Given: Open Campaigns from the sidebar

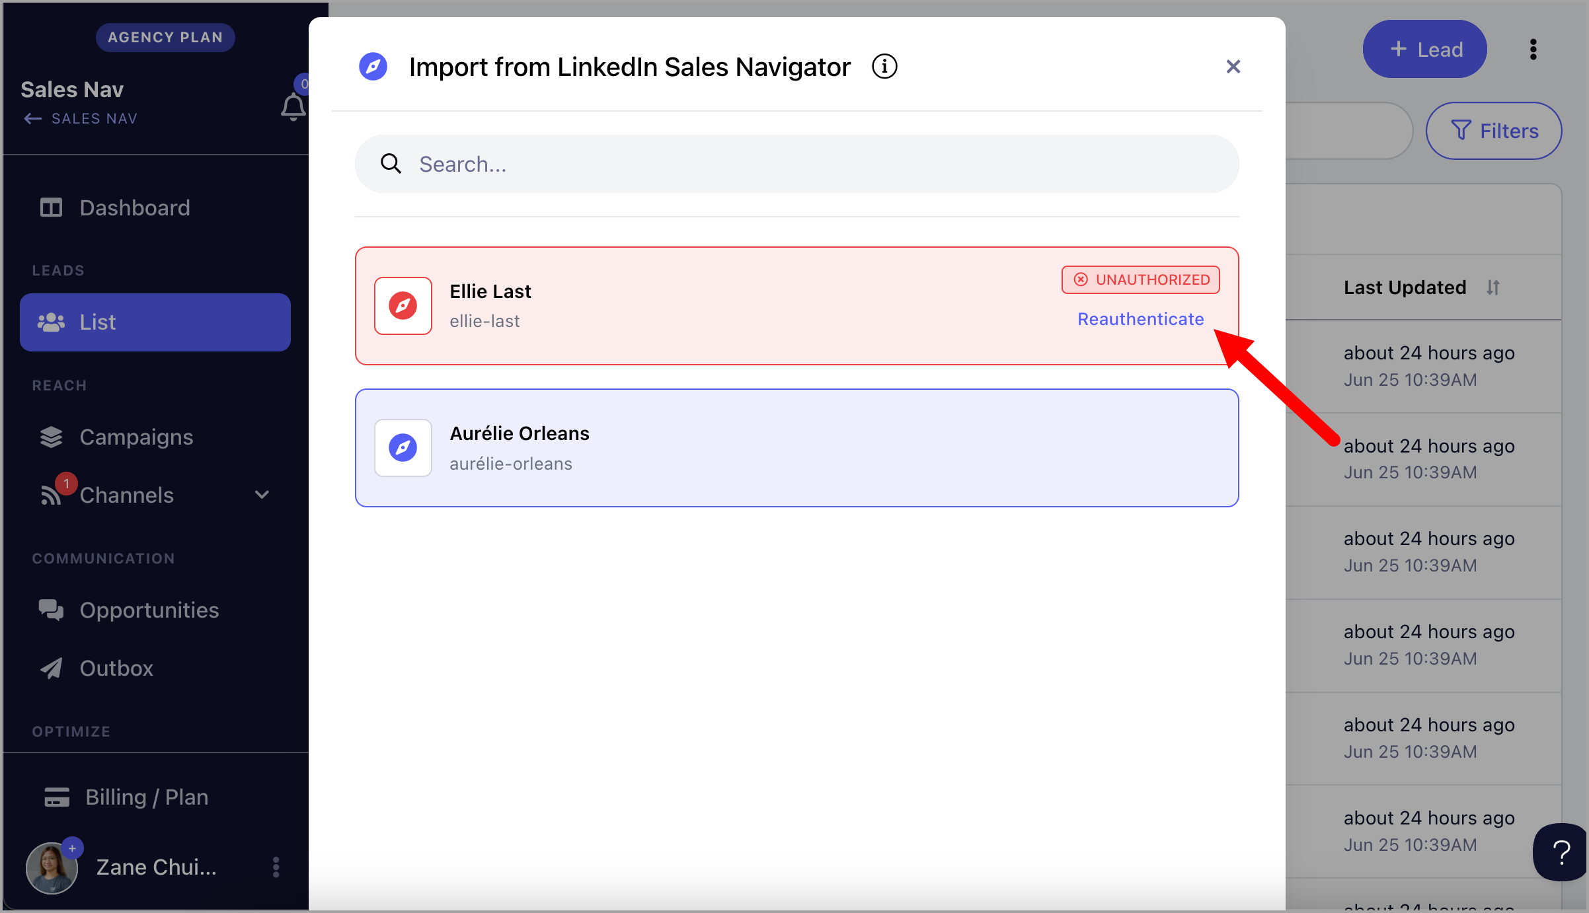Looking at the screenshot, I should pos(136,437).
